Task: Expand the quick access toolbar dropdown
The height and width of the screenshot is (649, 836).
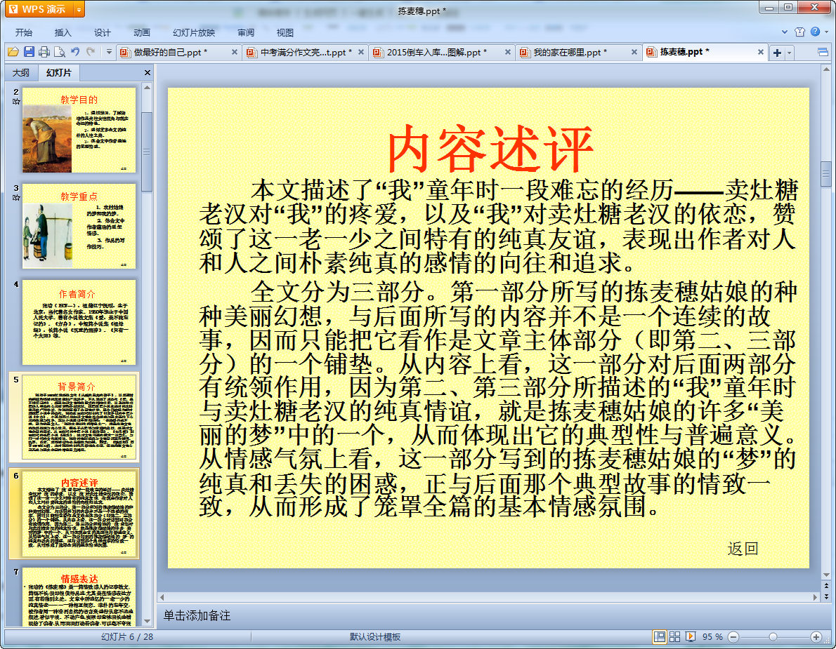Action: point(109,52)
